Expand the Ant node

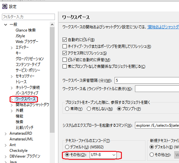[6, 145]
